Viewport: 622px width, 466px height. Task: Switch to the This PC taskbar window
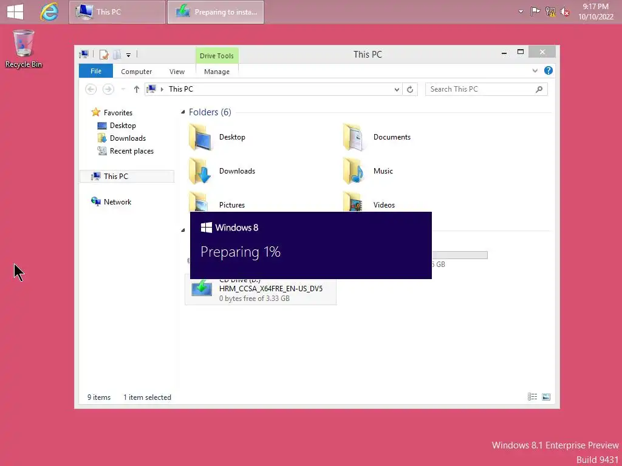pos(117,12)
